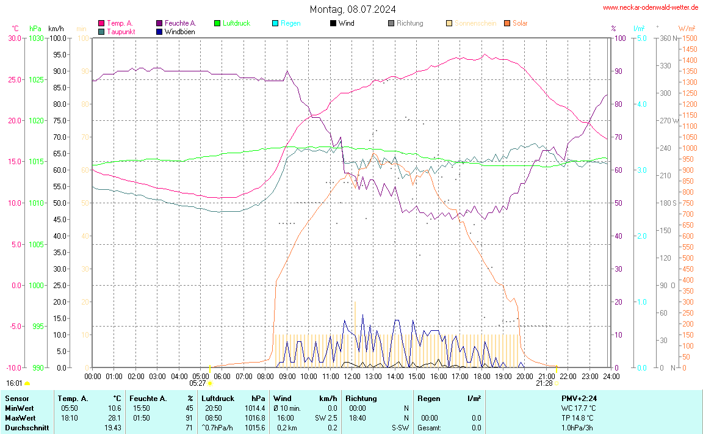This screenshot has width=703, height=434.
Task: Click the chart title Montag, 08.07.2024
Action: (x=352, y=9)
